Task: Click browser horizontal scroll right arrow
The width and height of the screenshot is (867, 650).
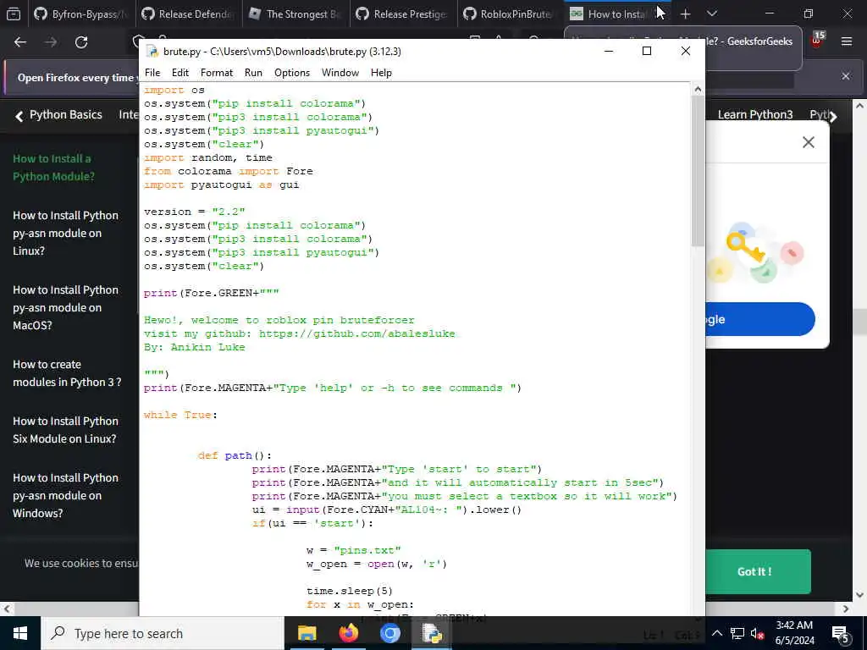Action: coord(846,609)
